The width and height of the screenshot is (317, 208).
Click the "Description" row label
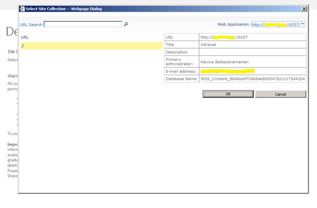point(176,52)
